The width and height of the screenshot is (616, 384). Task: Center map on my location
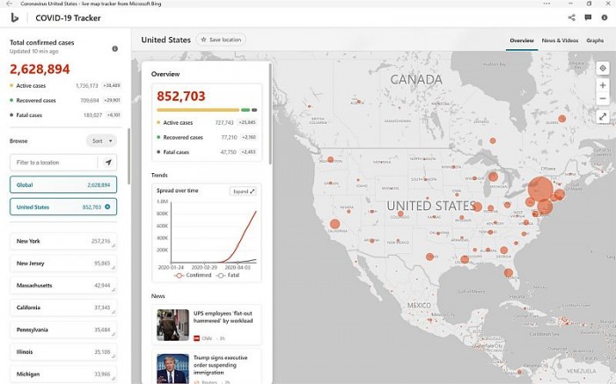(x=603, y=69)
